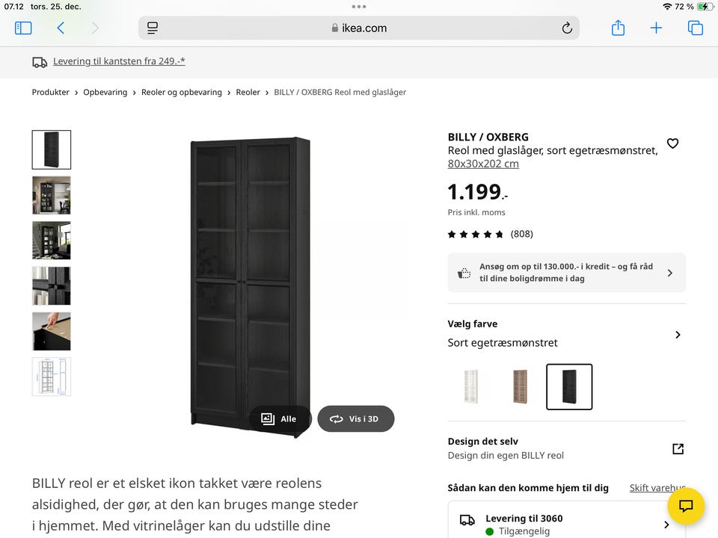Open the yellow chat support button

(686, 506)
